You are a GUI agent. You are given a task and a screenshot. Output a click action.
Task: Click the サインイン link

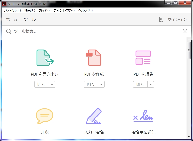177,19
